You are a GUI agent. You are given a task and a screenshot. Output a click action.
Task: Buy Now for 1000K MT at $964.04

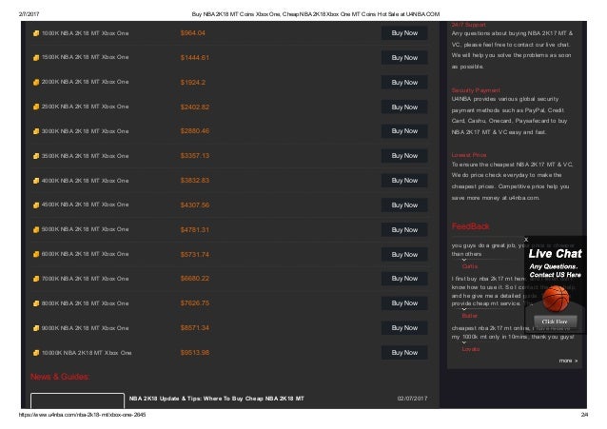click(404, 33)
